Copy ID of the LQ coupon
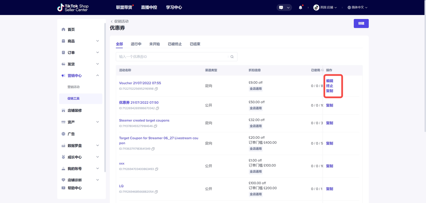The height and width of the screenshot is (203, 426). point(156,192)
